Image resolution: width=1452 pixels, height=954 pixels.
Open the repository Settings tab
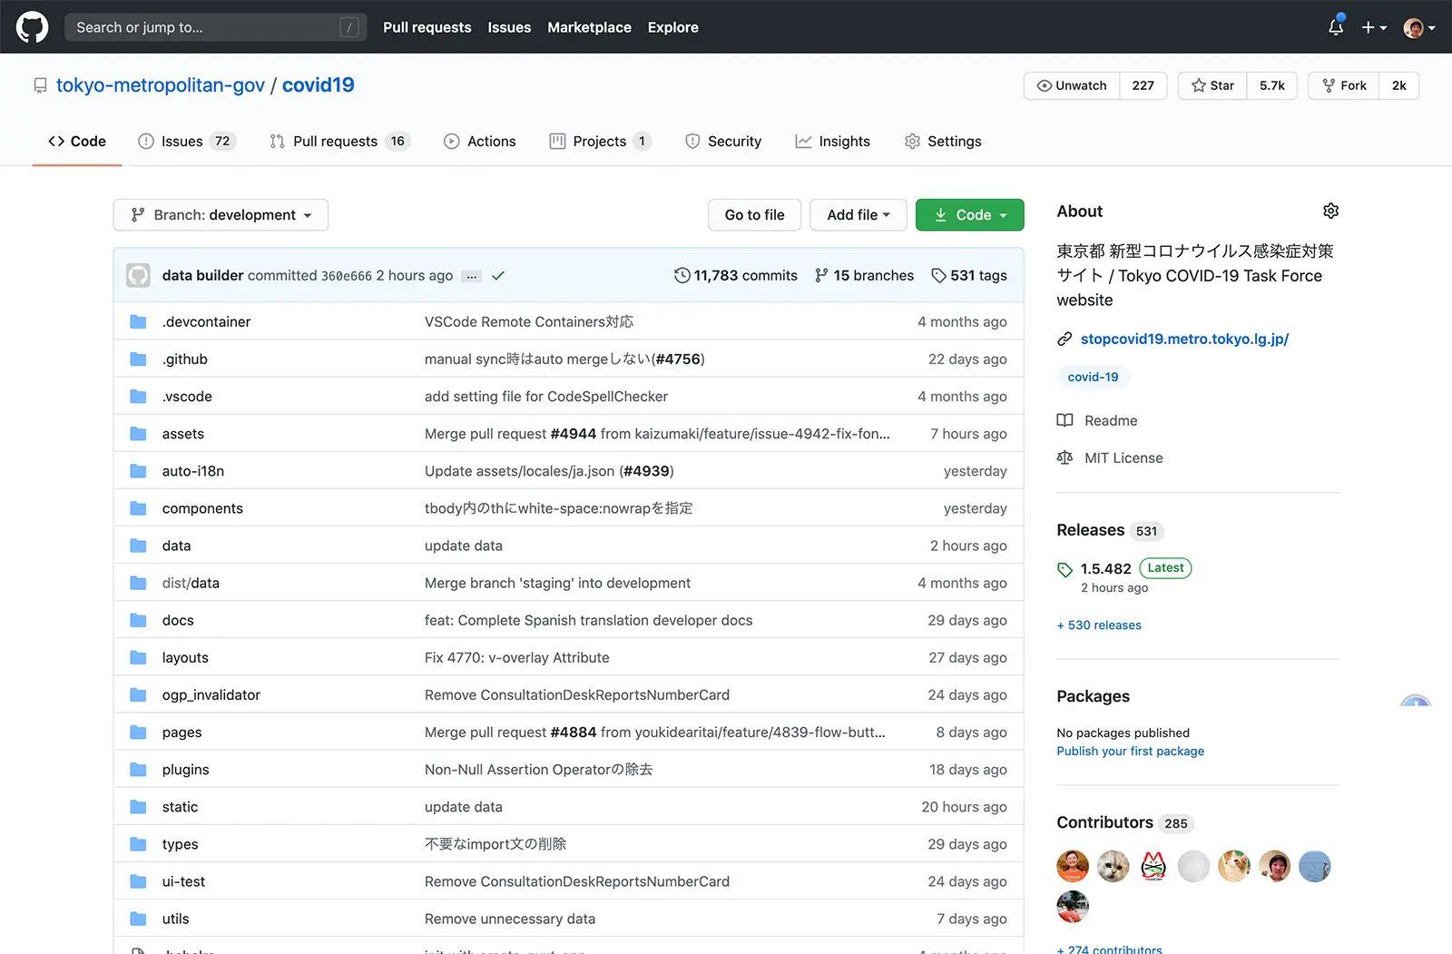pyautogui.click(x=943, y=142)
